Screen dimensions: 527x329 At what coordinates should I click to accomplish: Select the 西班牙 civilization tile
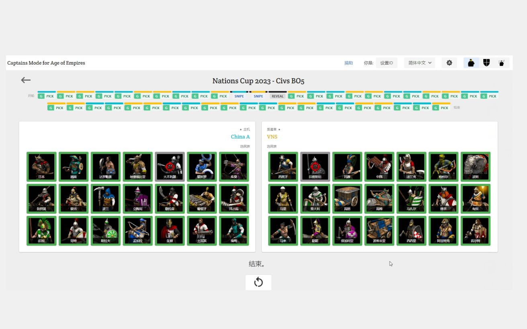tap(283, 167)
